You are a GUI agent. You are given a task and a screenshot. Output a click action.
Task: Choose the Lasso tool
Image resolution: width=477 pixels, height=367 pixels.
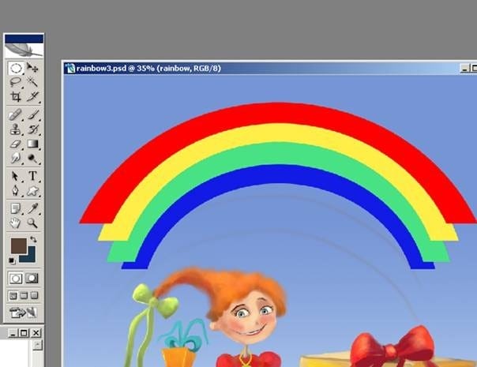[16, 82]
